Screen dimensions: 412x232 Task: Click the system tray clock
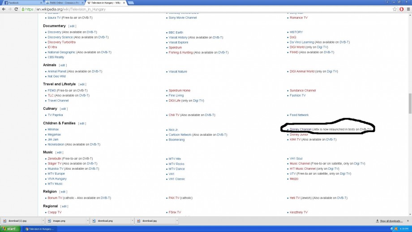[404, 229]
